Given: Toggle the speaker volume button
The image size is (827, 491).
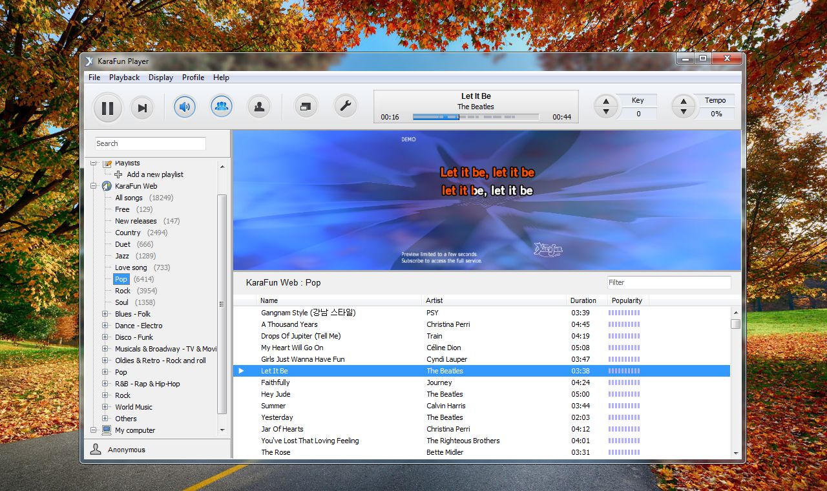Looking at the screenshot, I should [185, 107].
